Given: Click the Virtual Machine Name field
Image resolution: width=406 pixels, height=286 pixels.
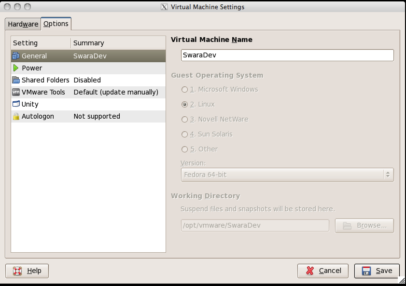Looking at the screenshot, I should (287, 55).
